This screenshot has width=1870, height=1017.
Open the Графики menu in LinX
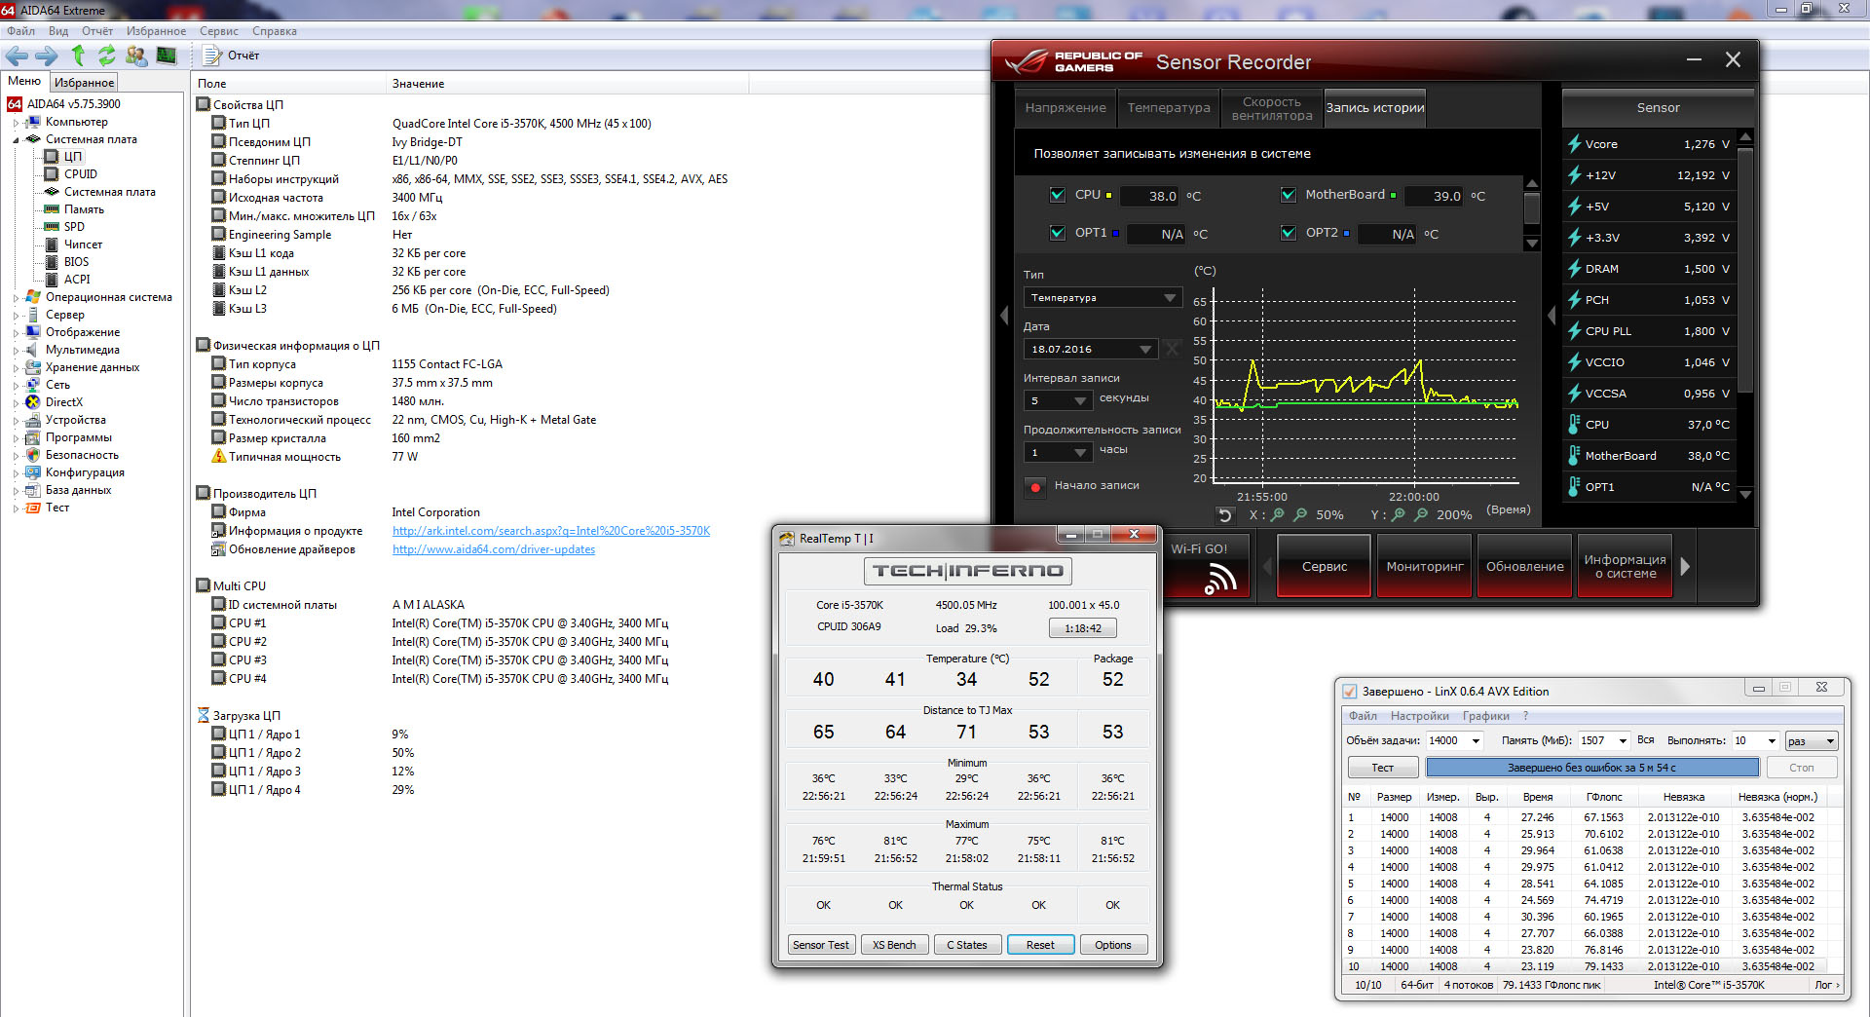pos(1485,716)
